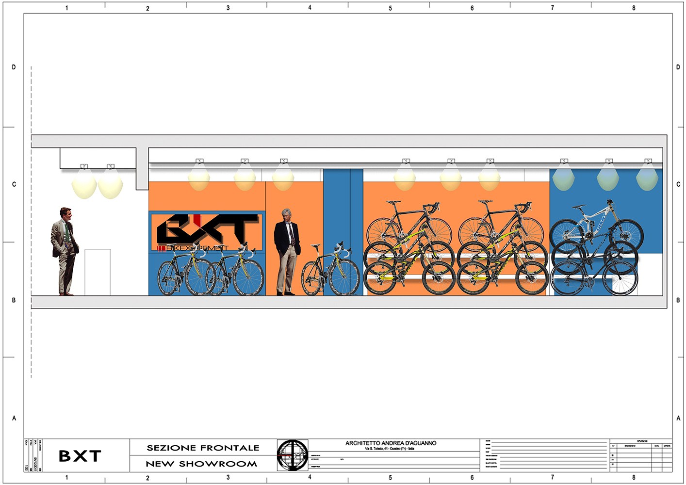Screen dimensions: 686x485
Task: Click grid number 4 on the top border
Action: click(310, 8)
